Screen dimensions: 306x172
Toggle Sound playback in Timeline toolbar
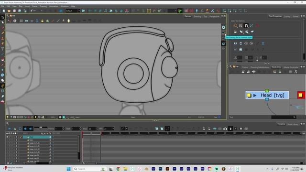pyautogui.click(x=25, y=129)
